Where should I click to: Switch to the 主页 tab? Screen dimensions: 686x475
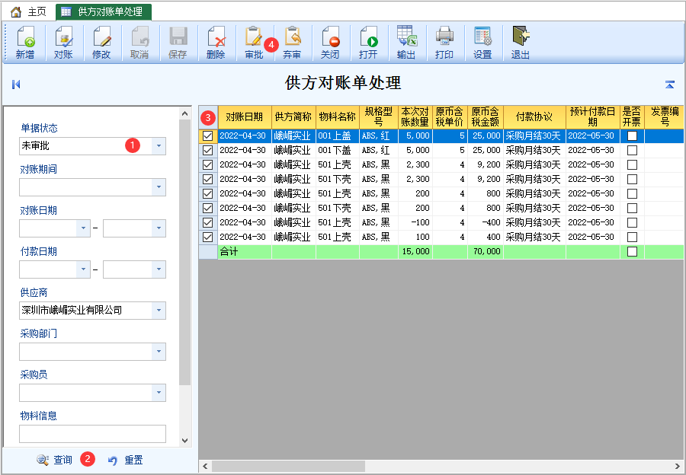(x=29, y=11)
